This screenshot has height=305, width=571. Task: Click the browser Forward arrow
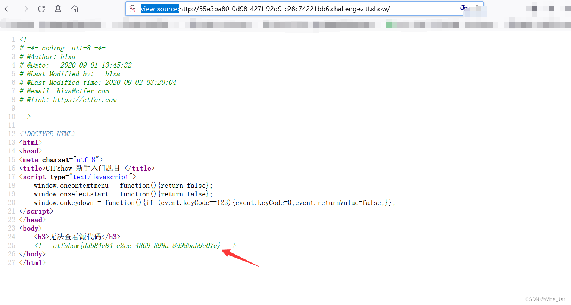[25, 9]
